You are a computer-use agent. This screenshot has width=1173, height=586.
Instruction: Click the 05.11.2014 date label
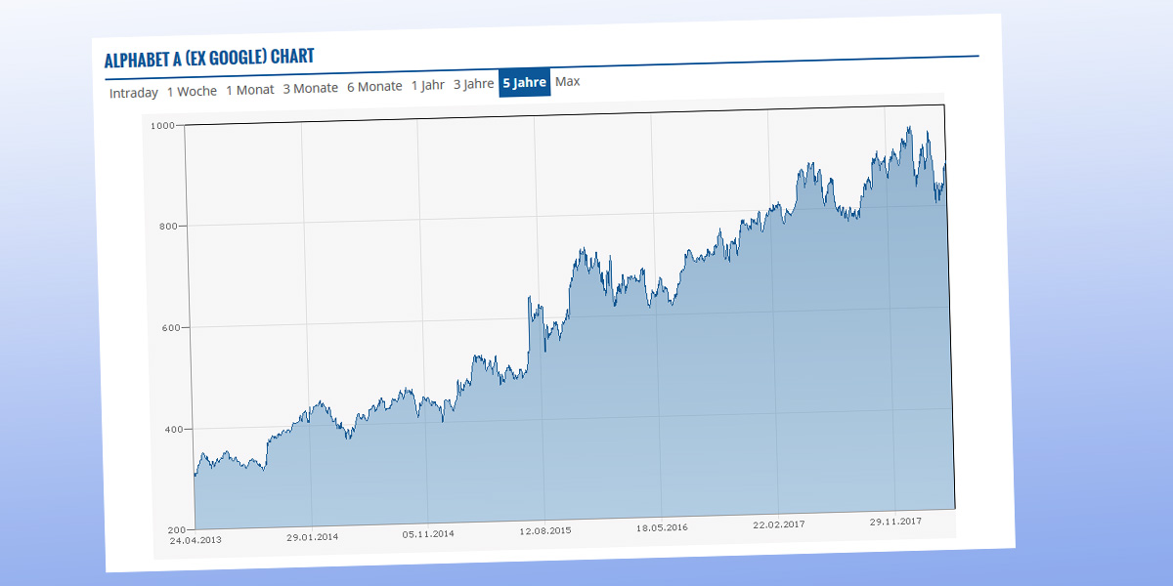coord(429,533)
